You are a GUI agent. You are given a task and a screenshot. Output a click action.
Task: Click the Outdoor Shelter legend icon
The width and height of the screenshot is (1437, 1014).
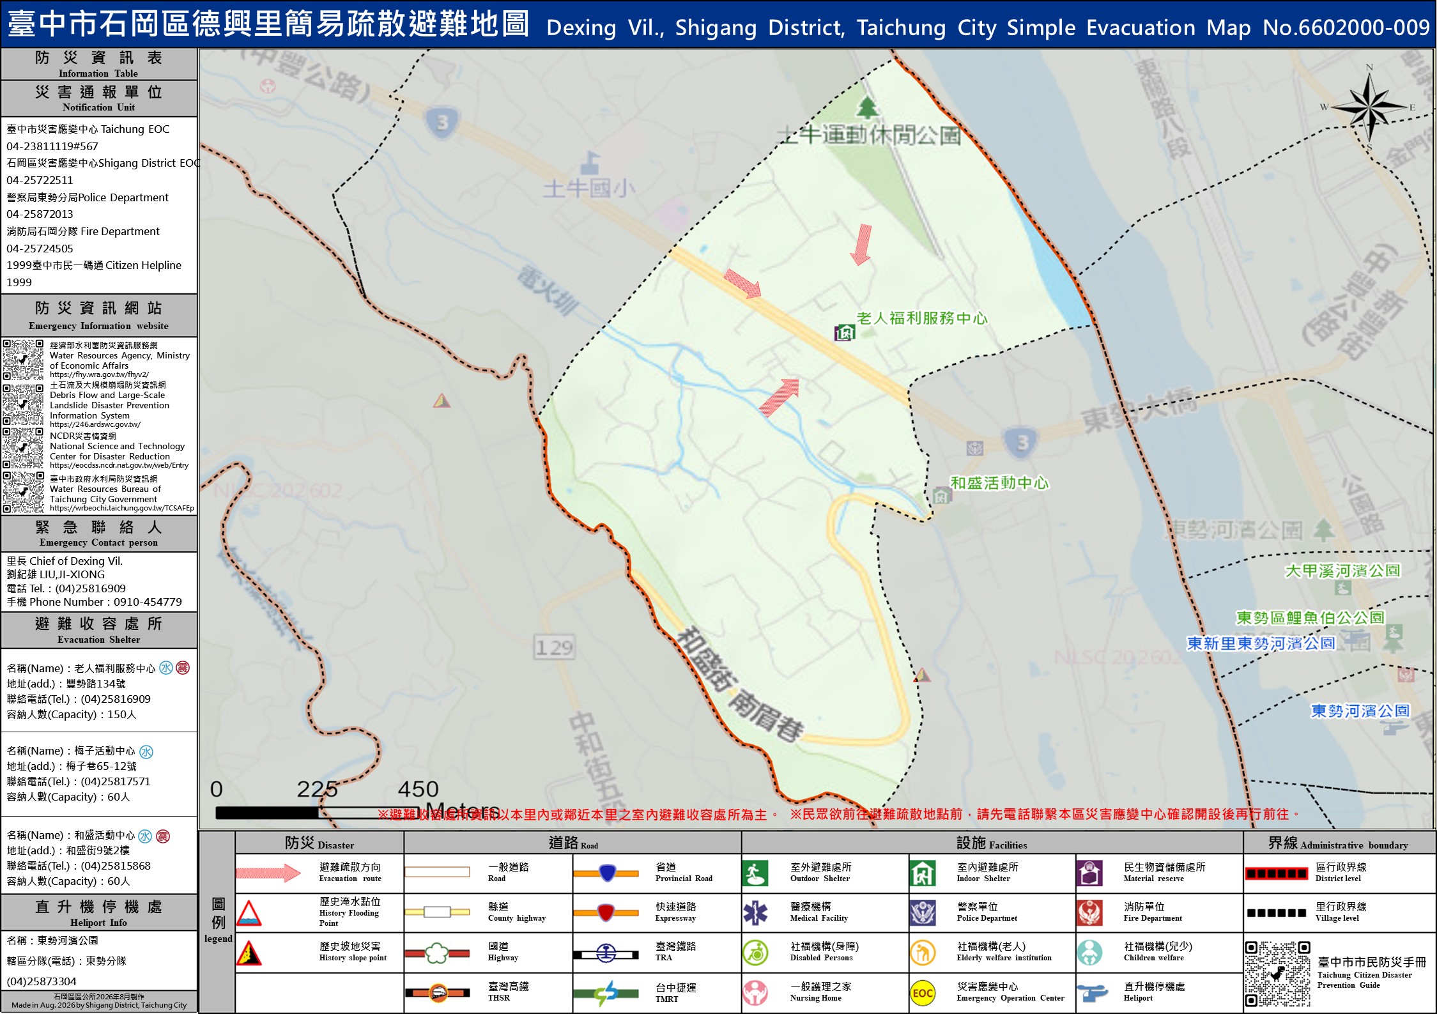(755, 873)
